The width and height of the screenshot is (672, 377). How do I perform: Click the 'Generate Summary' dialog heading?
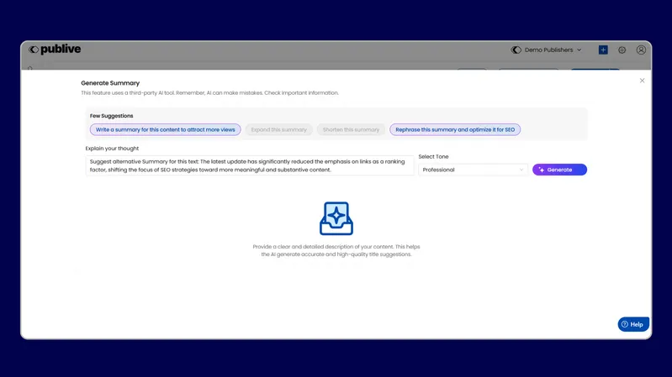tap(110, 83)
